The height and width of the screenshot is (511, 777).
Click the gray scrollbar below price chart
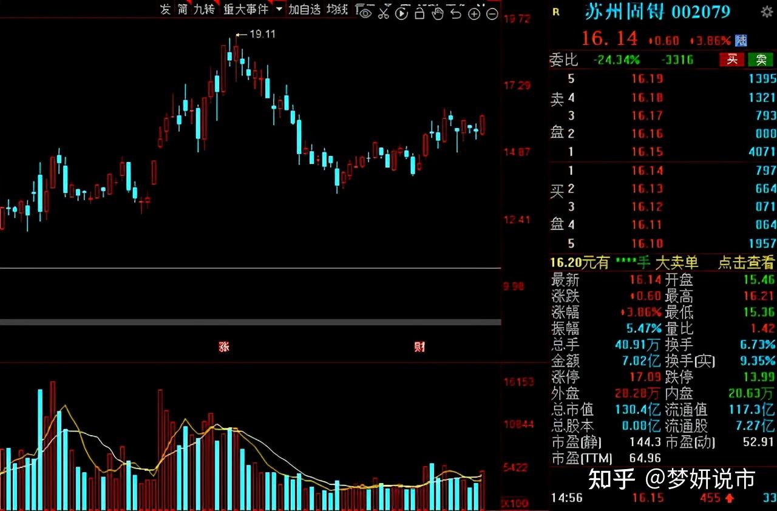tap(251, 322)
